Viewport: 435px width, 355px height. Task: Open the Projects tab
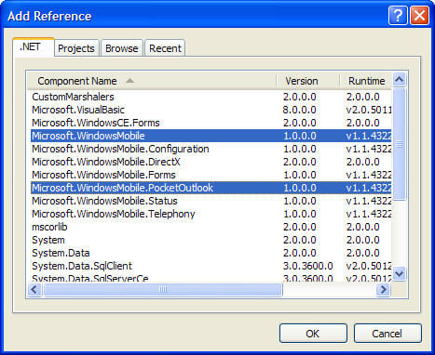click(x=76, y=48)
